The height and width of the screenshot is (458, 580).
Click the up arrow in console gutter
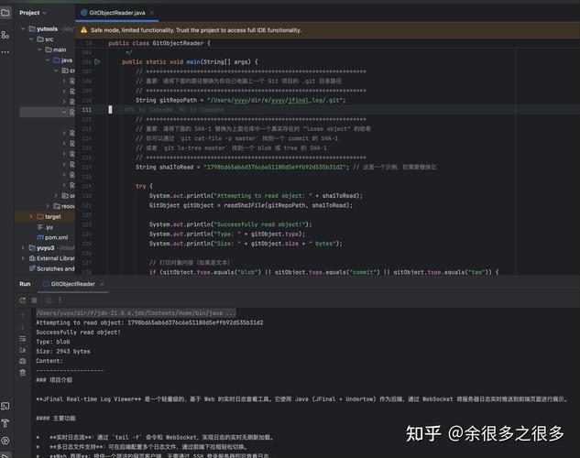point(23,315)
